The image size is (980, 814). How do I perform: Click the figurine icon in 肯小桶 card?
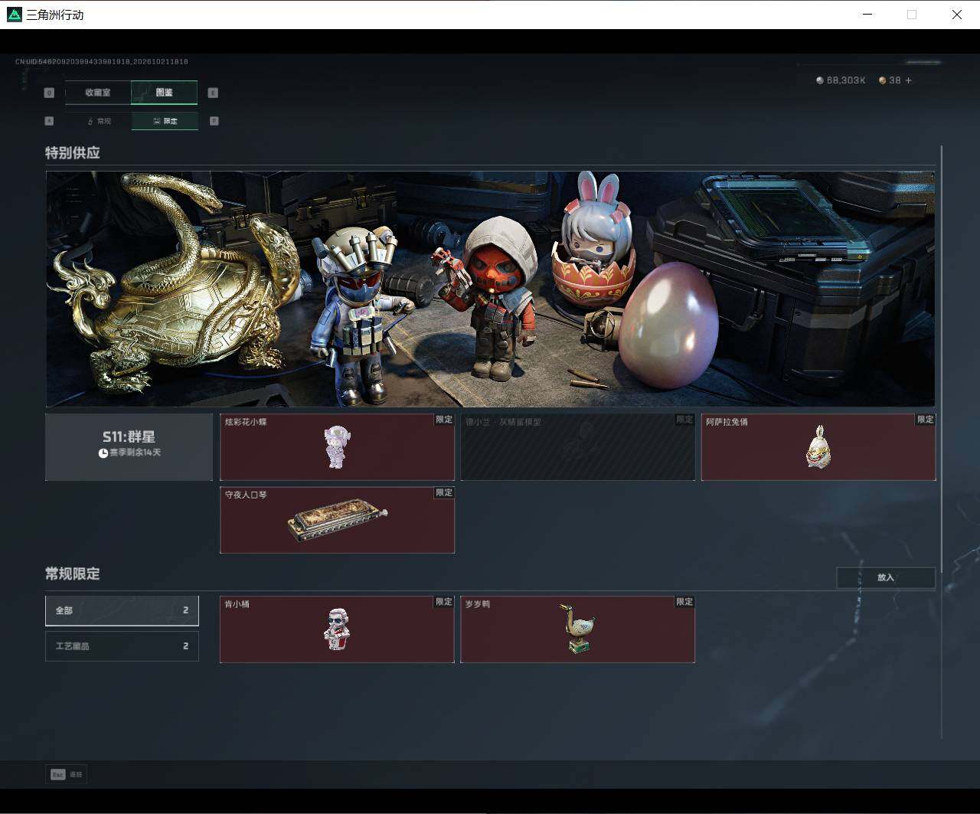(337, 629)
